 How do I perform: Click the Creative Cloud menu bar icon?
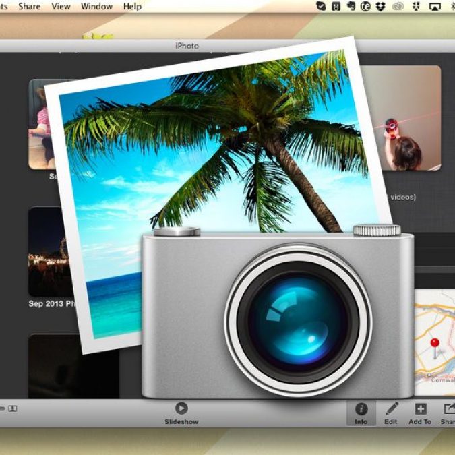point(398,7)
